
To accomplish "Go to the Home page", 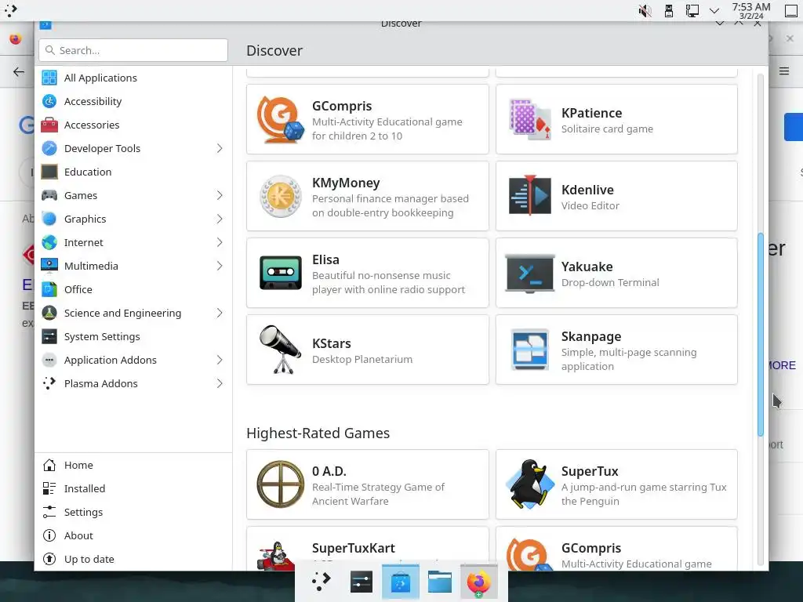I will (133, 466).
